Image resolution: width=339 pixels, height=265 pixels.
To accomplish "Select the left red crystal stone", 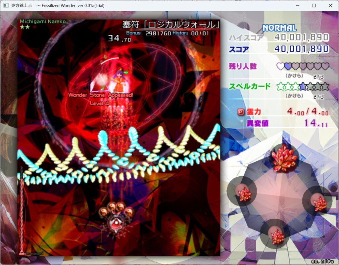I will 245,194.
